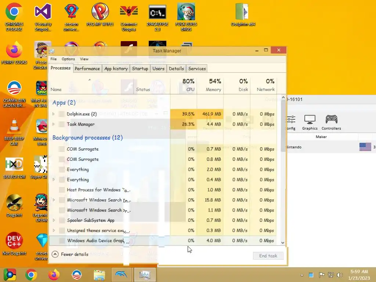Image resolution: width=376 pixels, height=282 pixels.
Task: Open Firefox from the taskbar
Action: click(x=54, y=275)
